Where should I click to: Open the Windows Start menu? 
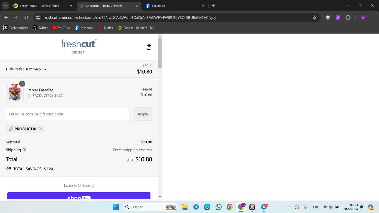point(116,207)
